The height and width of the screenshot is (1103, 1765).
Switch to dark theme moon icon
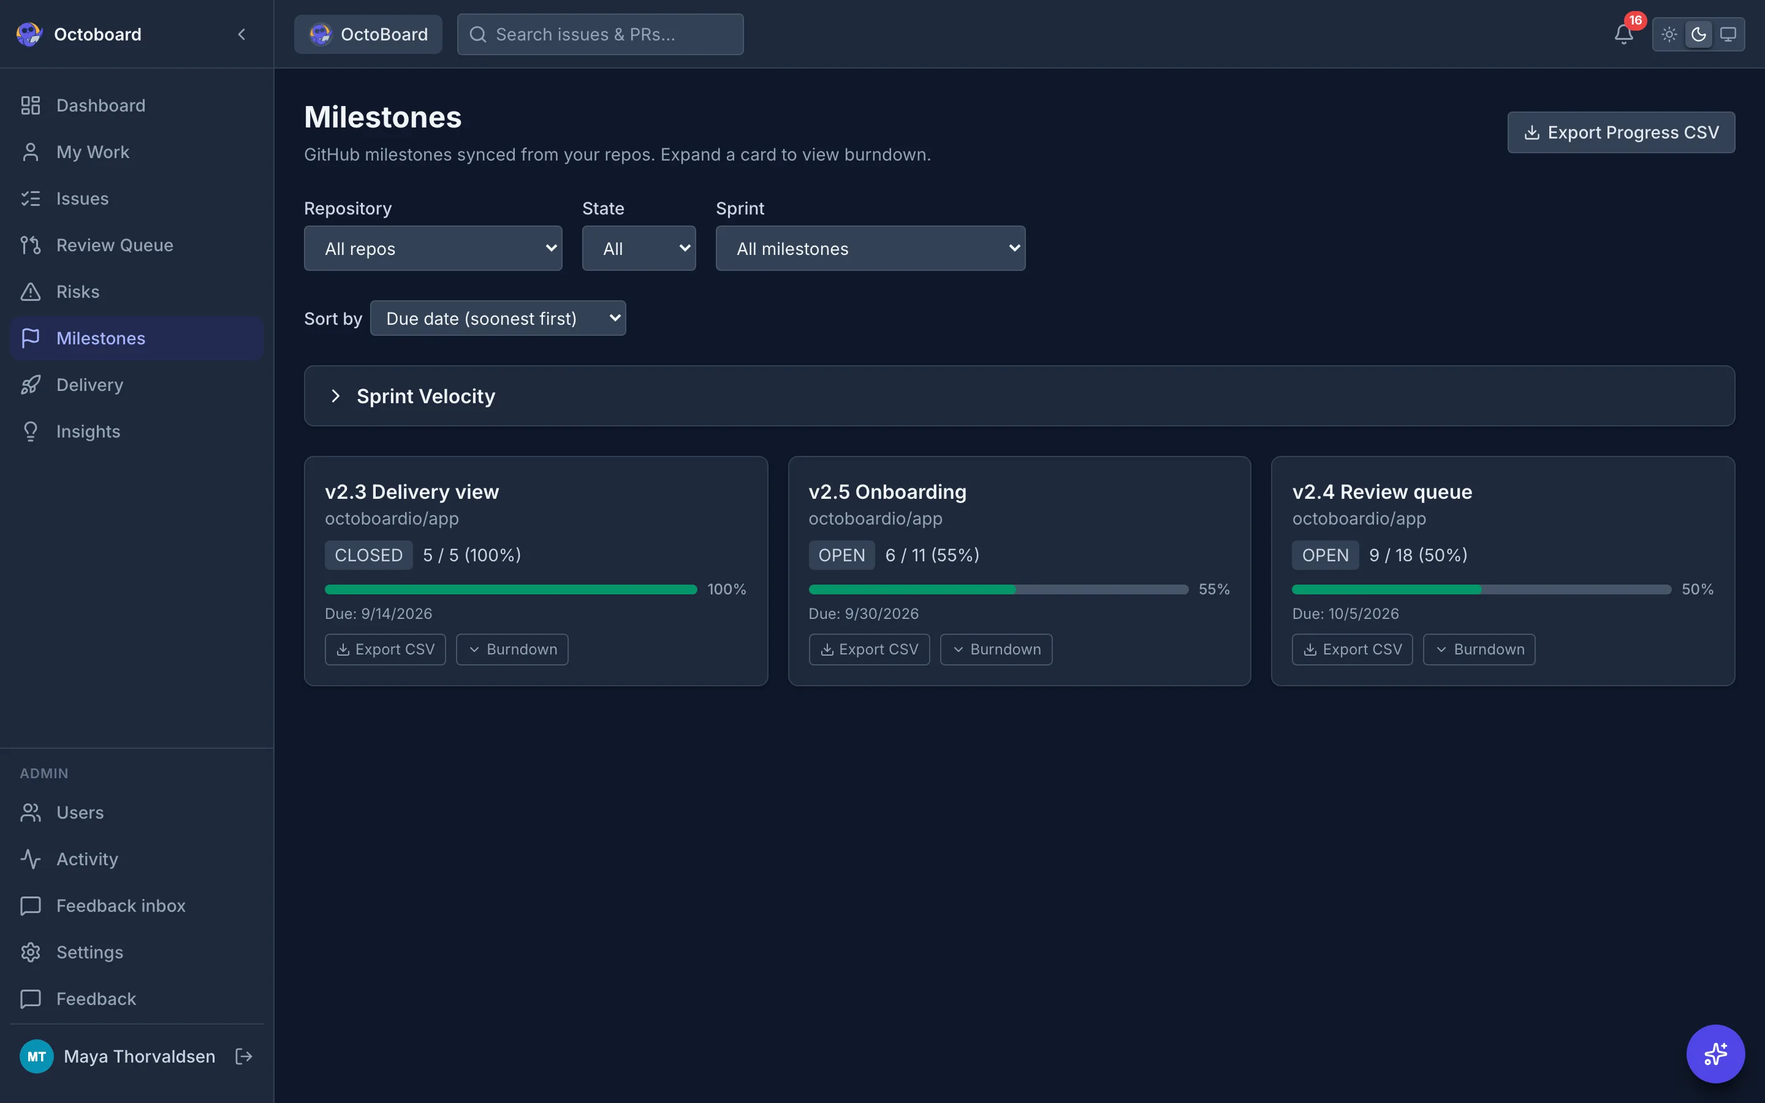(1699, 34)
